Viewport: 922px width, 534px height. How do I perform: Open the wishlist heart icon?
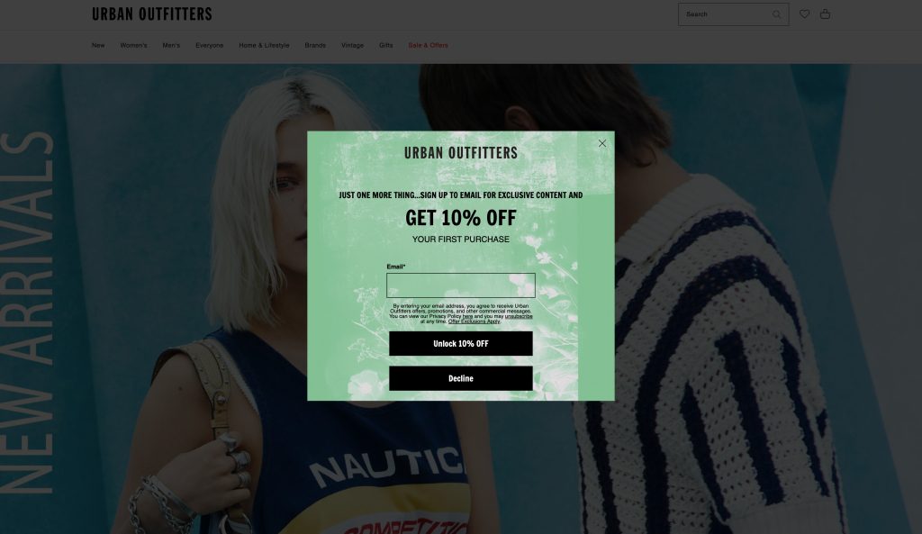point(804,14)
